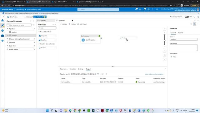
Task: Add a new factory resource with plus icon
Action: point(33,25)
